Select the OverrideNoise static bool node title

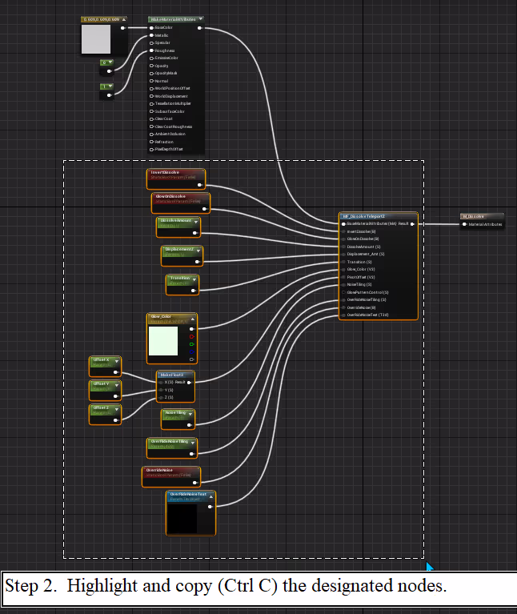click(159, 470)
